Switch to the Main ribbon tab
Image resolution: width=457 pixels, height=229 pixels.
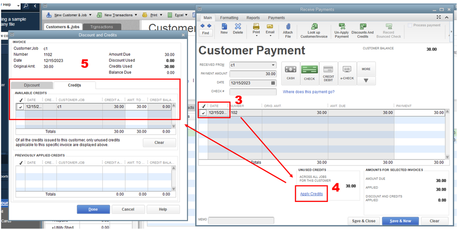pyautogui.click(x=208, y=18)
